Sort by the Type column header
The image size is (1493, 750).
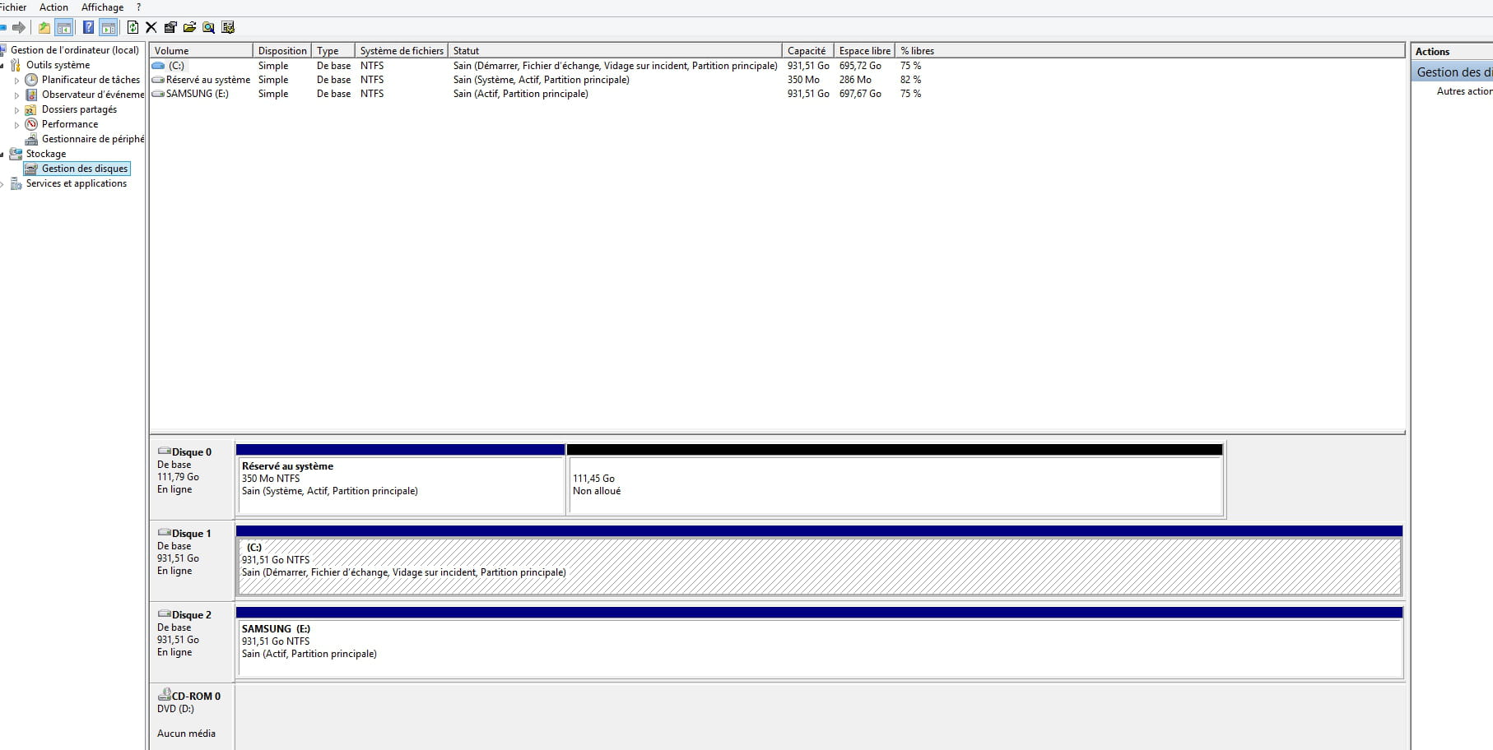point(333,51)
